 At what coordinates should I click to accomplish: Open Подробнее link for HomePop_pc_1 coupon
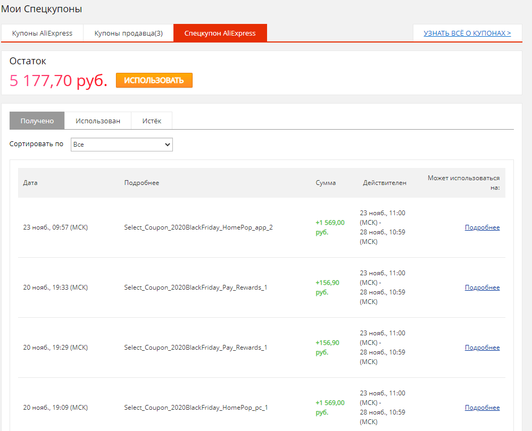[x=482, y=407]
